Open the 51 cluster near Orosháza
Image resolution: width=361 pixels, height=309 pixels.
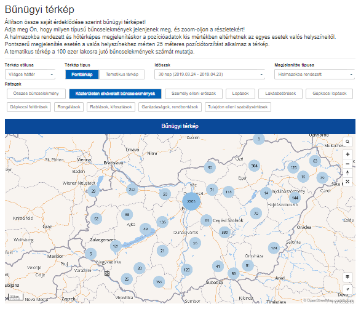pos(248,265)
